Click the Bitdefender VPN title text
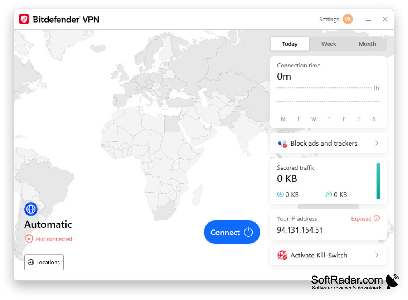408x300 pixels. point(66,19)
